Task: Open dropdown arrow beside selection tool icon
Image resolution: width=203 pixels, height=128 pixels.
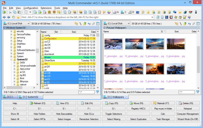Action: [x=30, y=12]
